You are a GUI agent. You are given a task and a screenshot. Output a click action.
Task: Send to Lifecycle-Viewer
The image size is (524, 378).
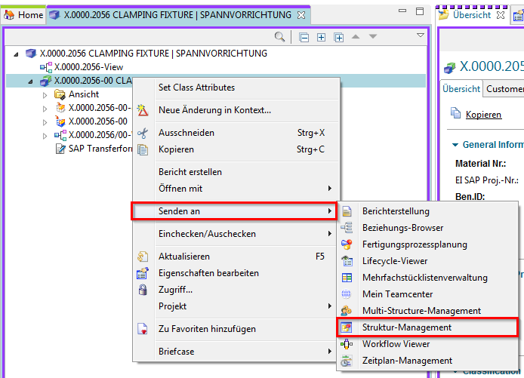tap(394, 261)
